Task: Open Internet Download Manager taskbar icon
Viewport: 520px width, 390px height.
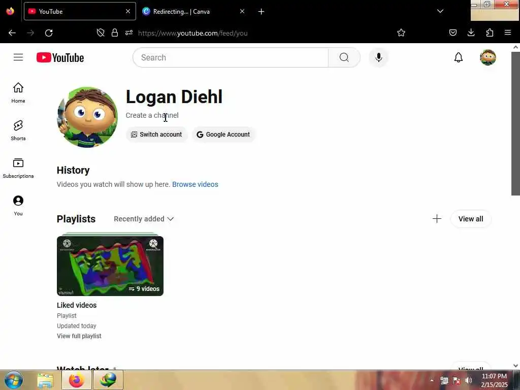Action: [109, 380]
